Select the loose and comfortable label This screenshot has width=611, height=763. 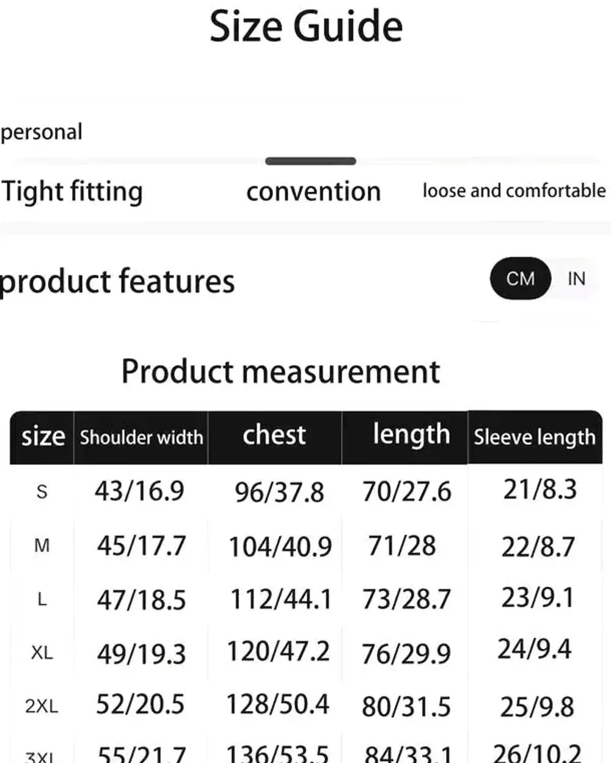(x=514, y=191)
